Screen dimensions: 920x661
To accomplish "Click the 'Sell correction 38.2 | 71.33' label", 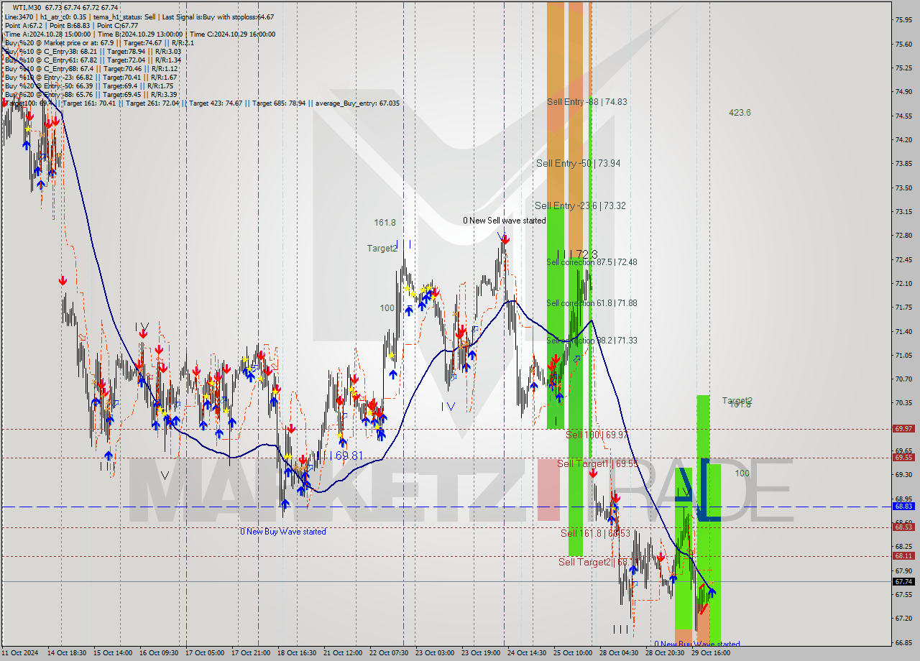I will pos(592,341).
